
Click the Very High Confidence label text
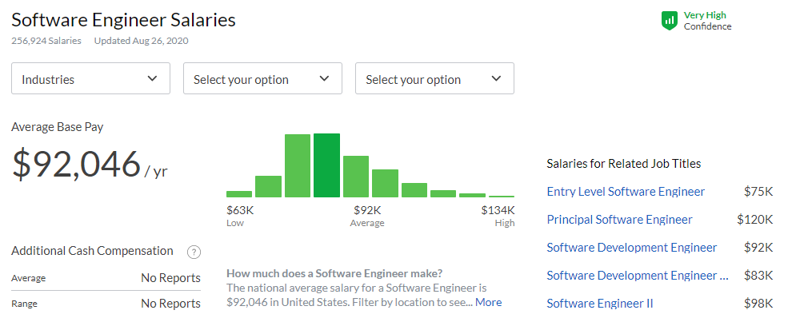pyautogui.click(x=707, y=21)
